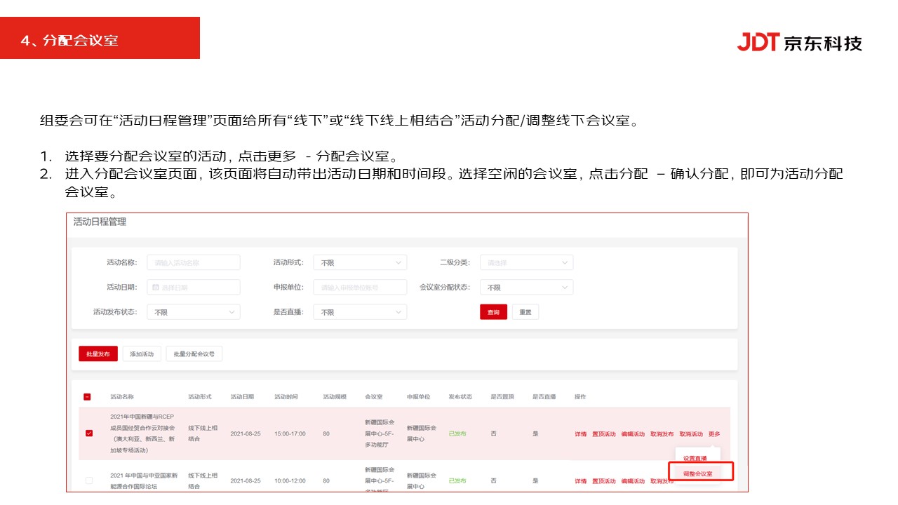The image size is (898, 505).
Task: Click the 活动形式 column header
Action: (200, 397)
